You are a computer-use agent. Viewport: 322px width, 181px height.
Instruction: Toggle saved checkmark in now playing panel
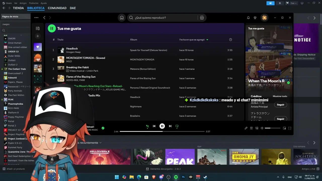point(289,82)
